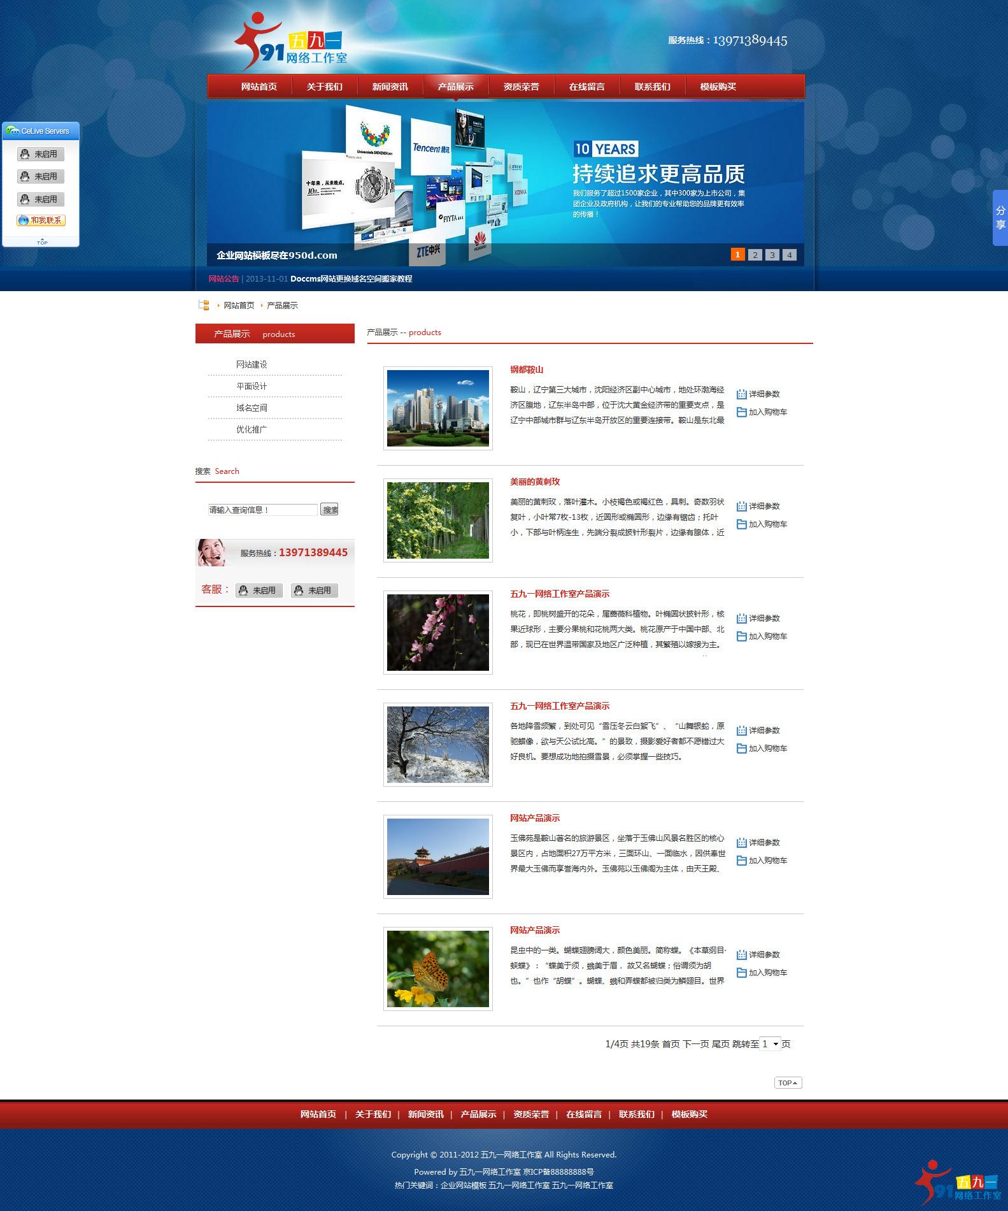The height and width of the screenshot is (1211, 1008).
Task: Click the first QQ button in CeLive panel
Action: pos(41,154)
